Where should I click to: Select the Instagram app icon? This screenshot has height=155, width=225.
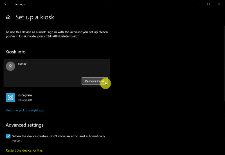(10, 97)
